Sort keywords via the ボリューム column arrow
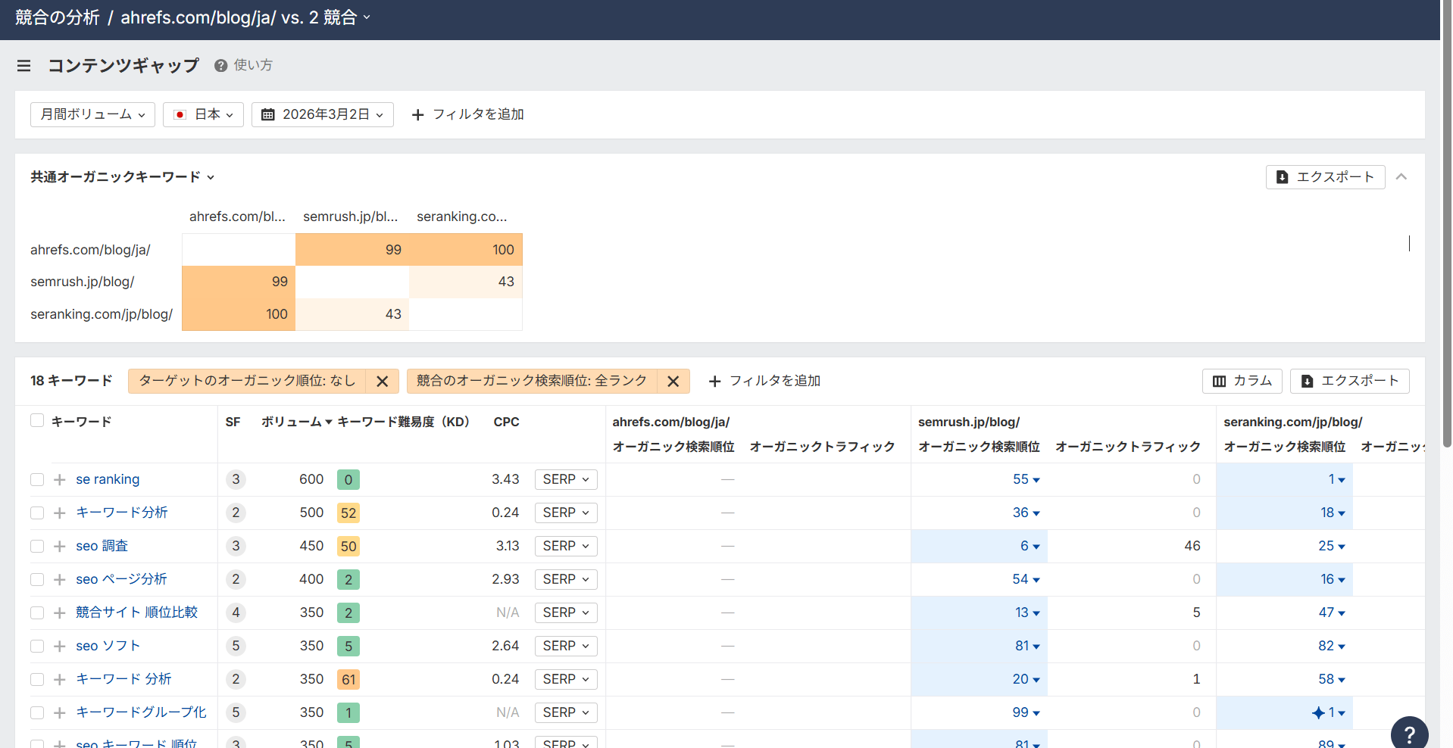This screenshot has height=748, width=1453. tap(328, 422)
